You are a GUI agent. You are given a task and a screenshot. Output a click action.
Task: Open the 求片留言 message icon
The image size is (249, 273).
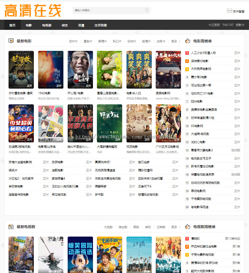coord(230,11)
